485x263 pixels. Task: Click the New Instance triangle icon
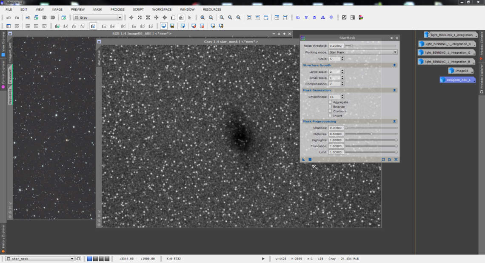click(x=303, y=159)
